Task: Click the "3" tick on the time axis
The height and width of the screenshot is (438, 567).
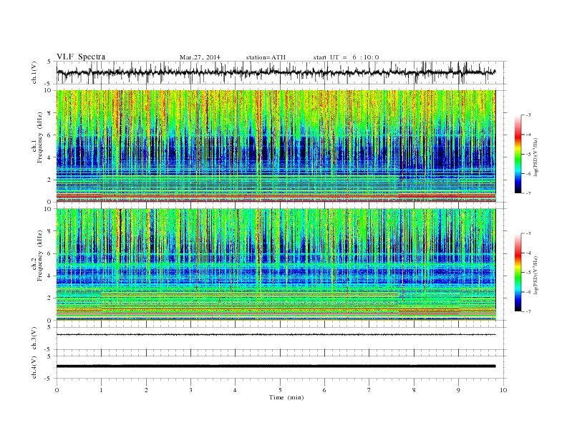Action: click(190, 390)
